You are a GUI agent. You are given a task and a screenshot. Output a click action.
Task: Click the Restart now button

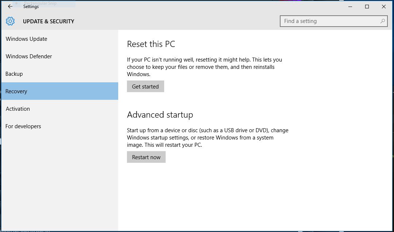coord(146,157)
